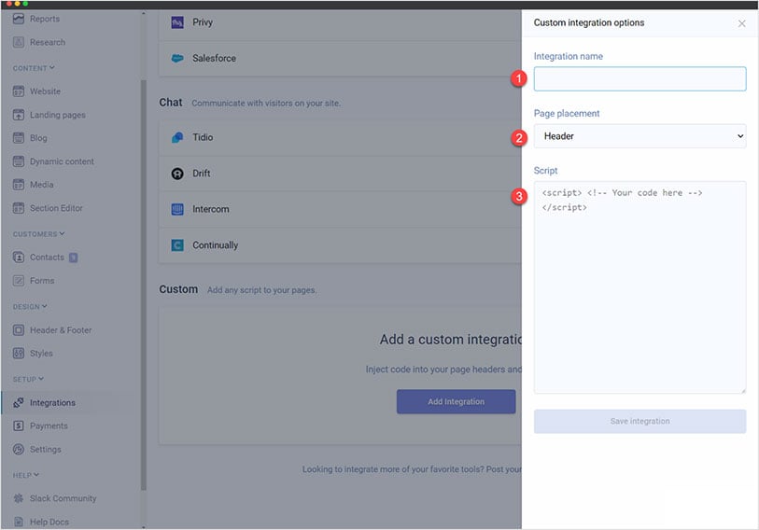Open the Page placement dropdown
759x530 pixels.
pos(640,136)
